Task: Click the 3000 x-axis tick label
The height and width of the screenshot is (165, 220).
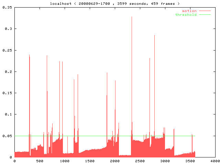Action: click(x=165, y=161)
